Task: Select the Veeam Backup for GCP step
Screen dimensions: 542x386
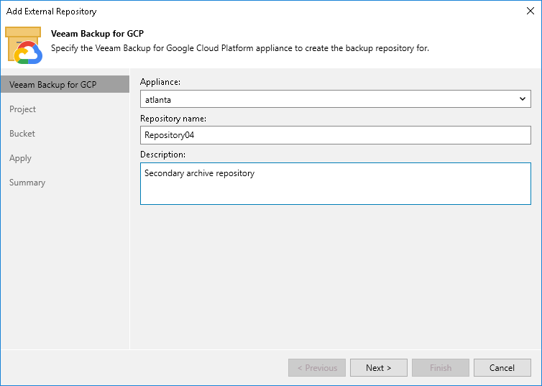Action: [x=65, y=85]
